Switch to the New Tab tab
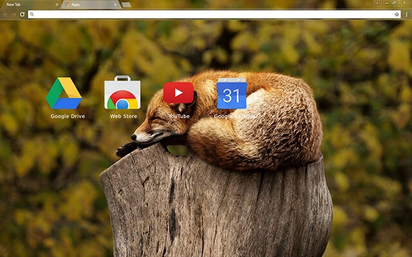 tap(30, 4)
